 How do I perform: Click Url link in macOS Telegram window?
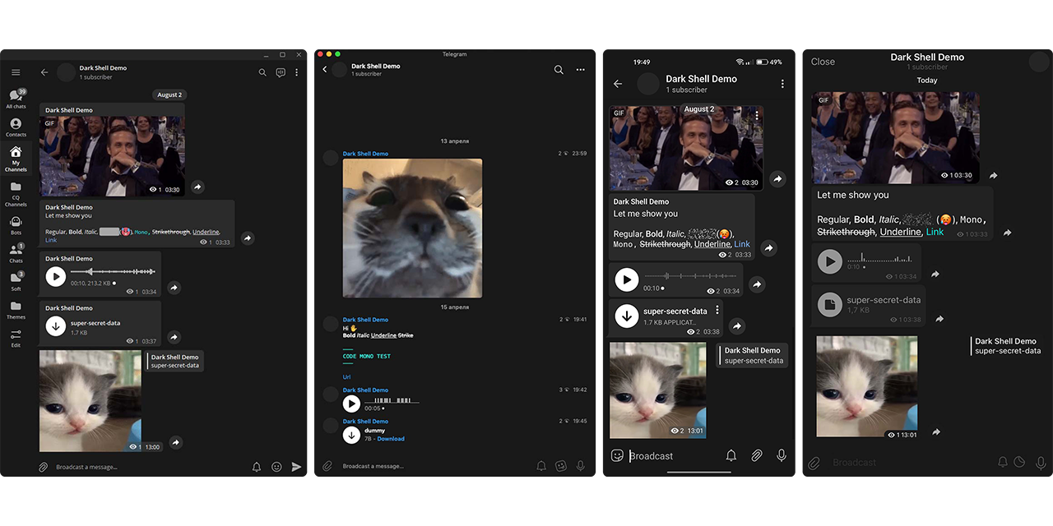pos(347,377)
